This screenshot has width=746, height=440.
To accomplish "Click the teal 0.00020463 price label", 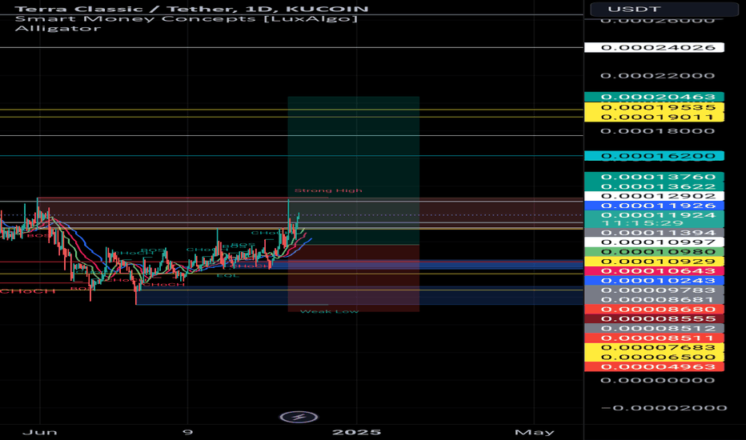I will point(654,97).
